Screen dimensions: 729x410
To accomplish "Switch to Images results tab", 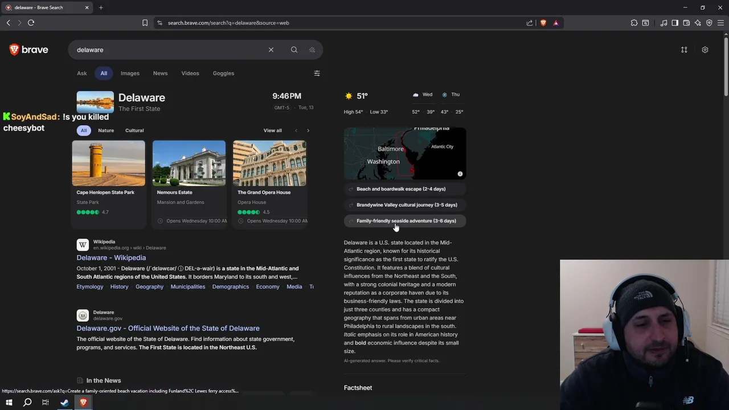I will click(130, 73).
